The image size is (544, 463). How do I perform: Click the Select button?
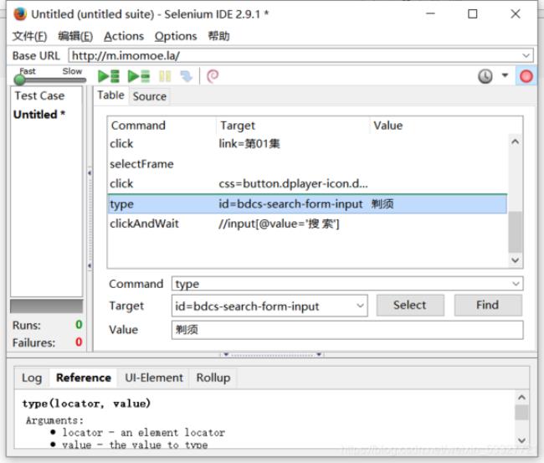[410, 305]
